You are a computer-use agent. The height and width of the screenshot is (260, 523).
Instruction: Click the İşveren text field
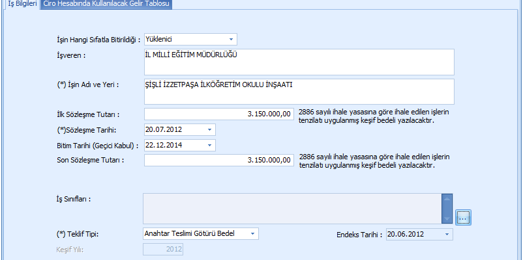coord(297,62)
